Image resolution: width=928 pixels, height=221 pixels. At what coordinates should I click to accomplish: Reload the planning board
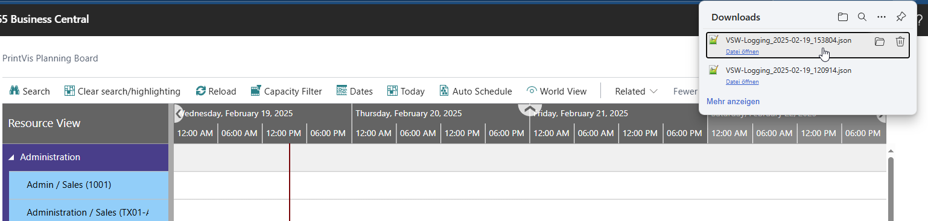tap(216, 91)
